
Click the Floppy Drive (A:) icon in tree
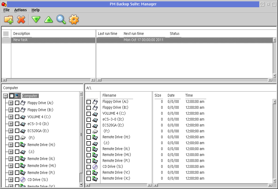(23, 103)
